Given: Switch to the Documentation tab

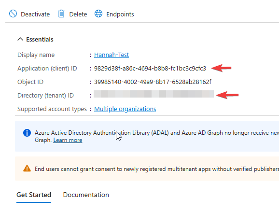Looking at the screenshot, I should 86,195.
